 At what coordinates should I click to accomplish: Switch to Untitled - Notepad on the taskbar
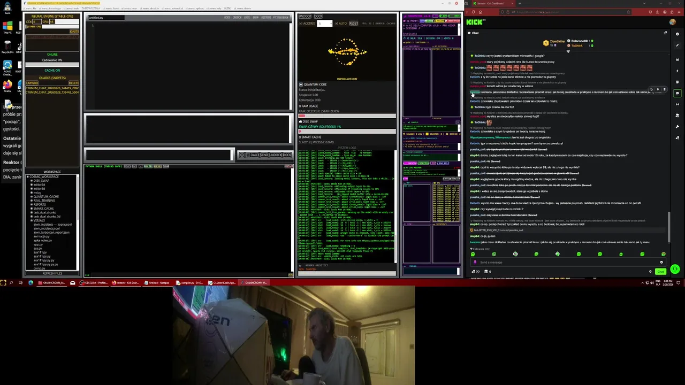point(157,282)
